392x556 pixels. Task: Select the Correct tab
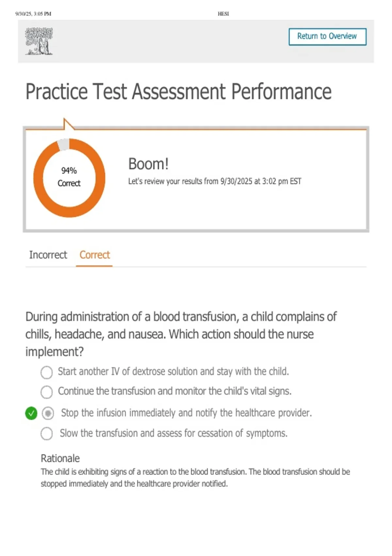click(94, 255)
